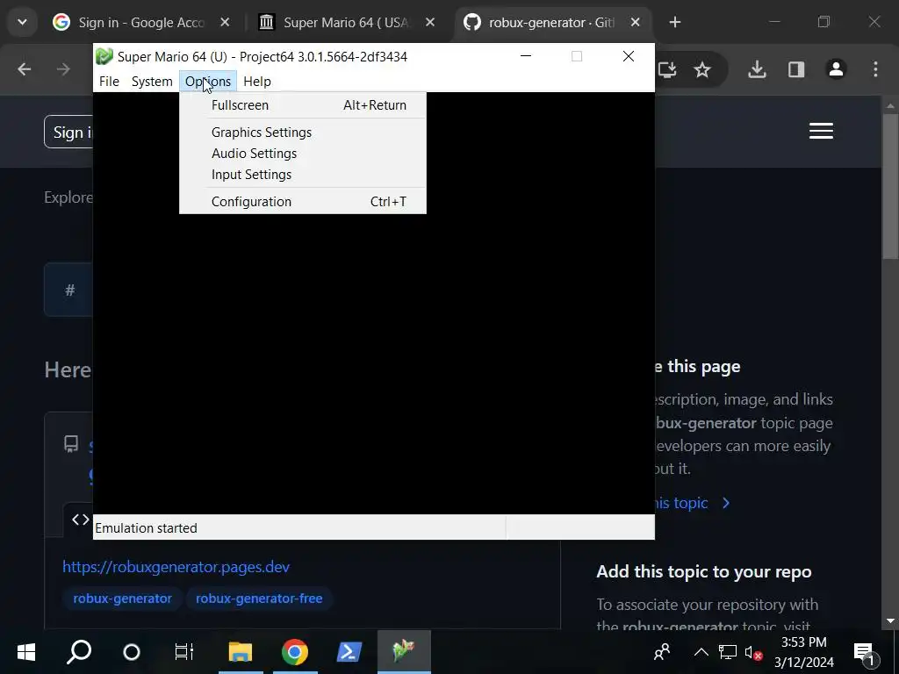Open the Windows notification center
The width and height of the screenshot is (899, 674).
pos(865,652)
